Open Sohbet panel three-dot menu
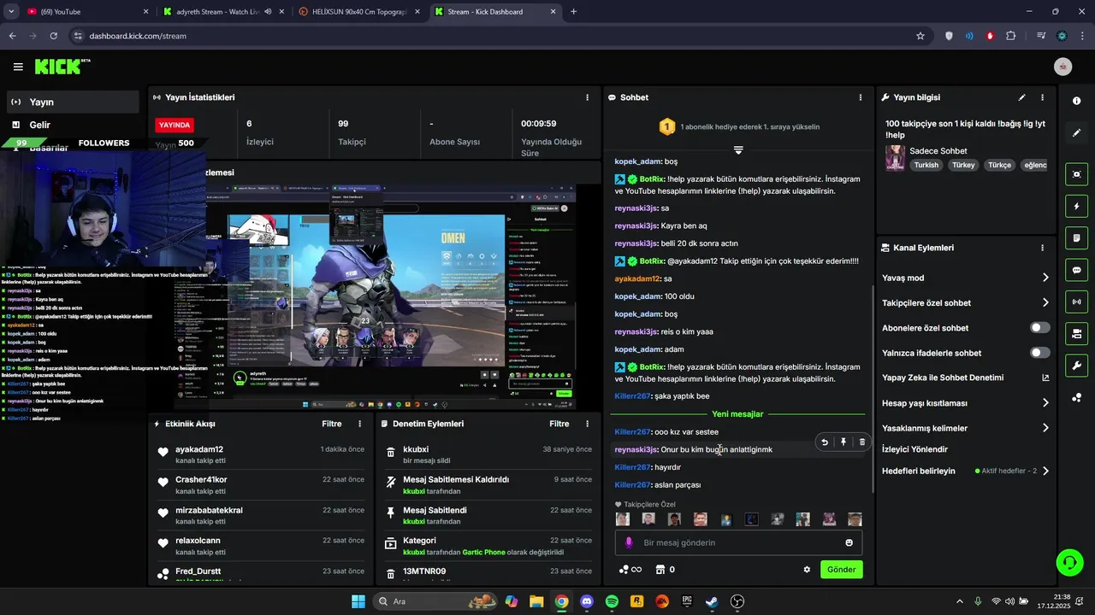The image size is (1095, 615). point(861,97)
